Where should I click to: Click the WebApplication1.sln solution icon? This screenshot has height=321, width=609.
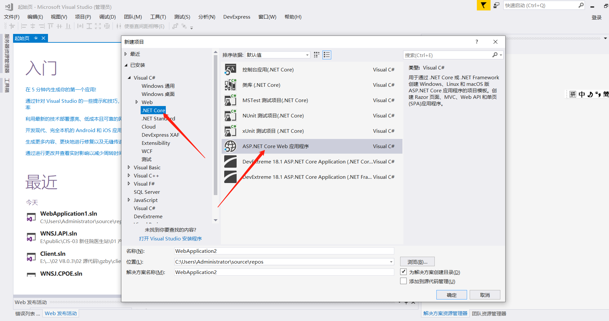[31, 217]
